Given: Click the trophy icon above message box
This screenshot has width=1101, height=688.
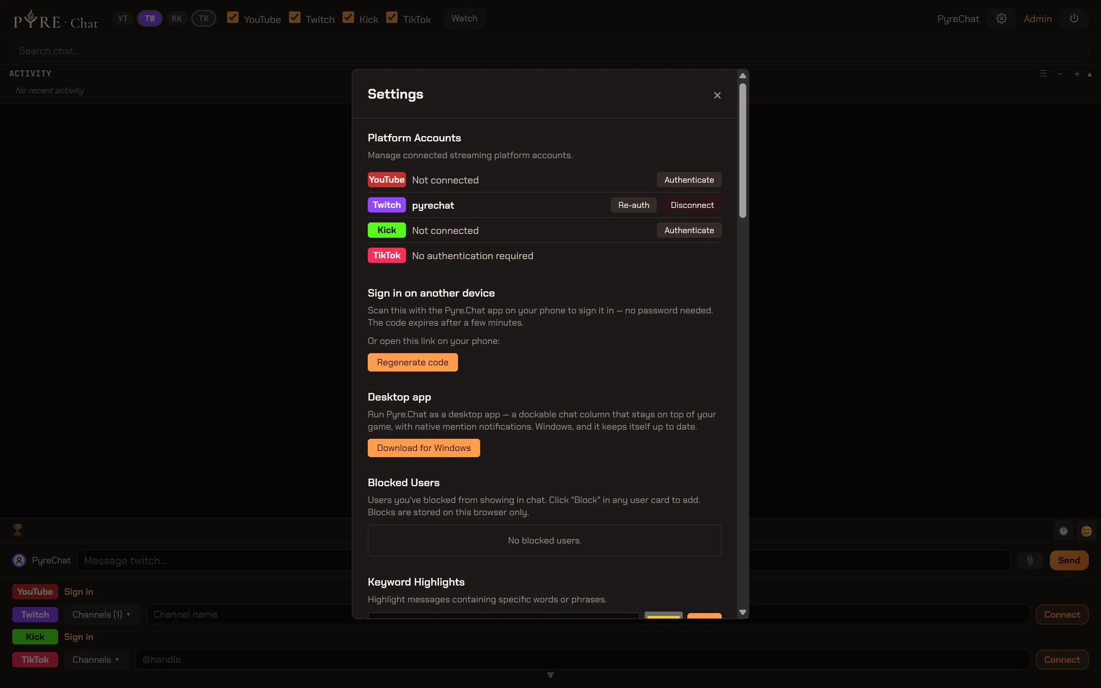Looking at the screenshot, I should [17, 530].
